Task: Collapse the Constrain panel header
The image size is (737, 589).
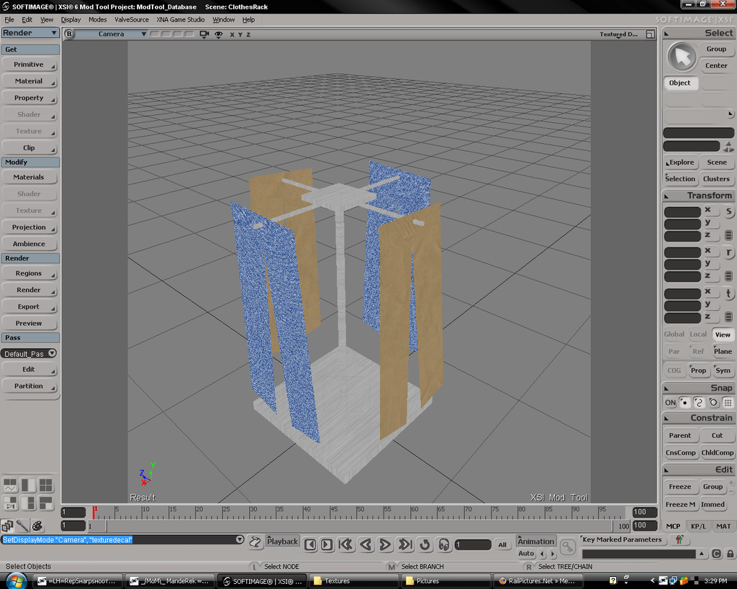Action: [698, 418]
